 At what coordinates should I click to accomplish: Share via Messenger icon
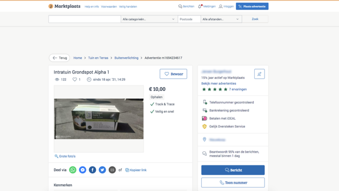coord(82,170)
